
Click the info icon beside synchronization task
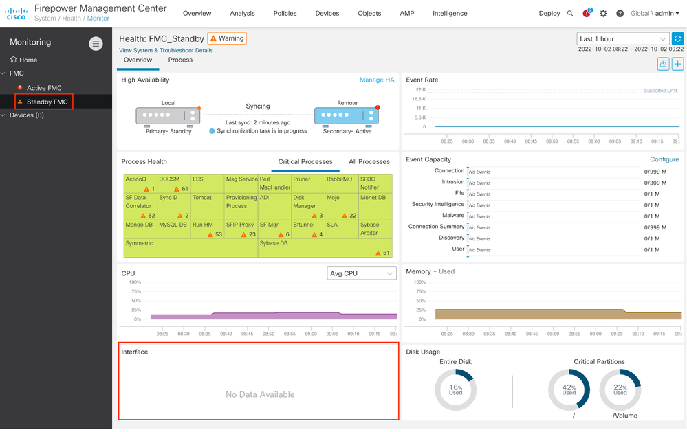coord(212,131)
